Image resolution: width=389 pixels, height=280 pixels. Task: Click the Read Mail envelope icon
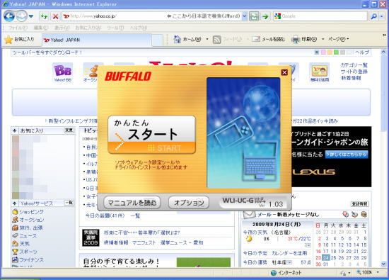(x=256, y=39)
